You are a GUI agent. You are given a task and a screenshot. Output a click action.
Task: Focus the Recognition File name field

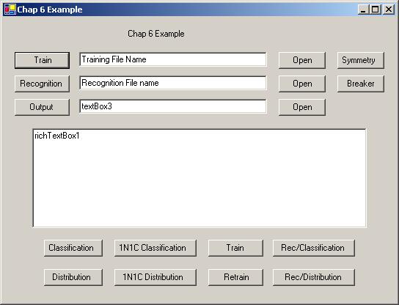point(173,83)
